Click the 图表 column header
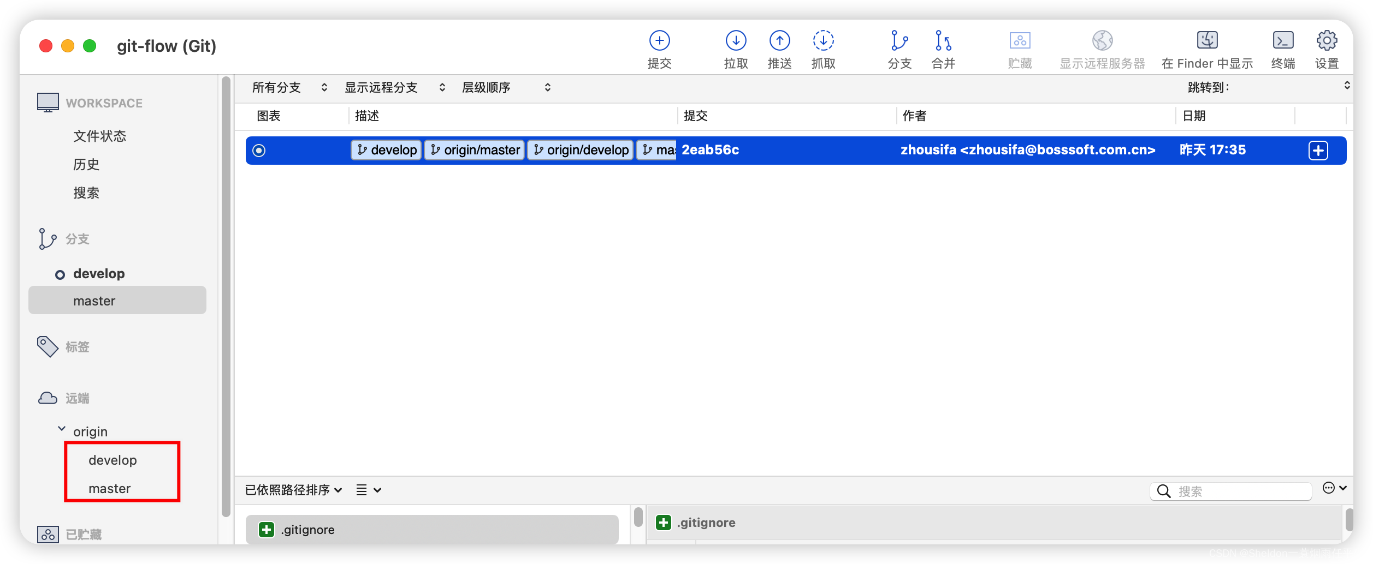 point(269,116)
